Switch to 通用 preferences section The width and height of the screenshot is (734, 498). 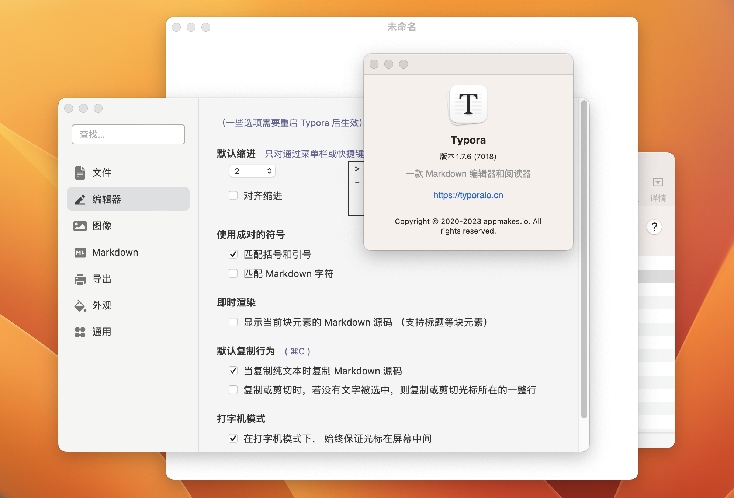point(128,332)
